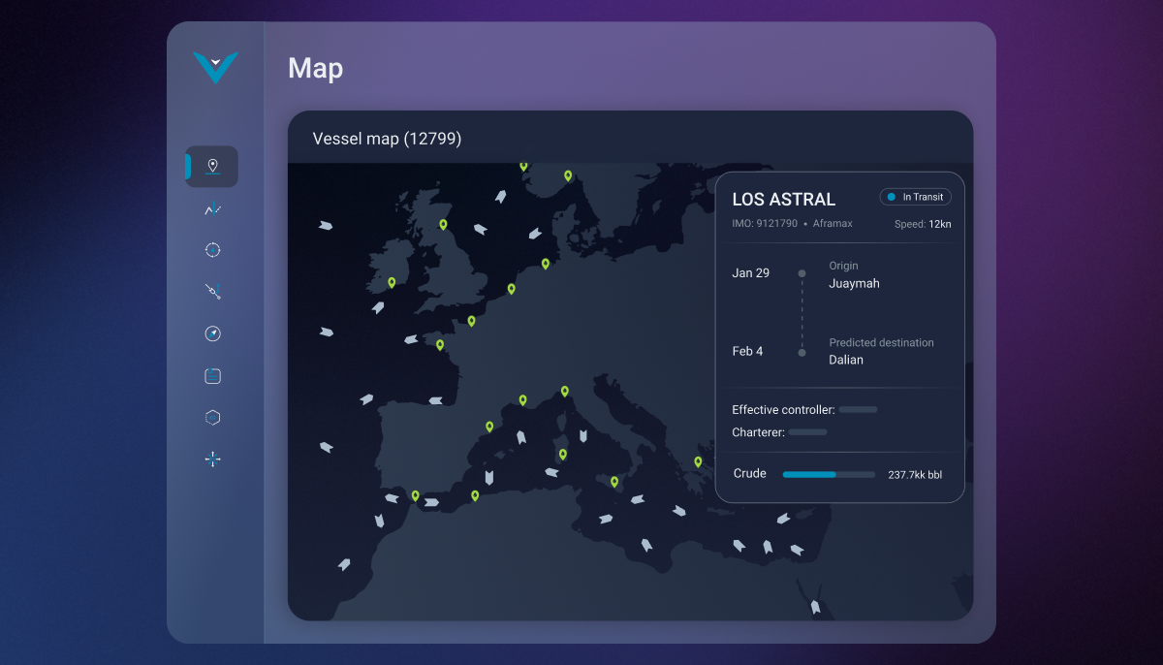This screenshot has width=1163, height=665.
Task: Click the crosshair recenter icon at sidebar bottom
Action: (212, 459)
